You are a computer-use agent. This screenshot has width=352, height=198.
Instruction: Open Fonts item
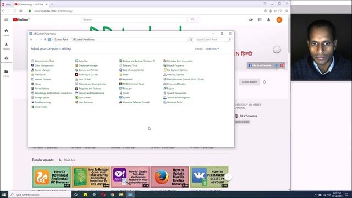tap(124, 75)
